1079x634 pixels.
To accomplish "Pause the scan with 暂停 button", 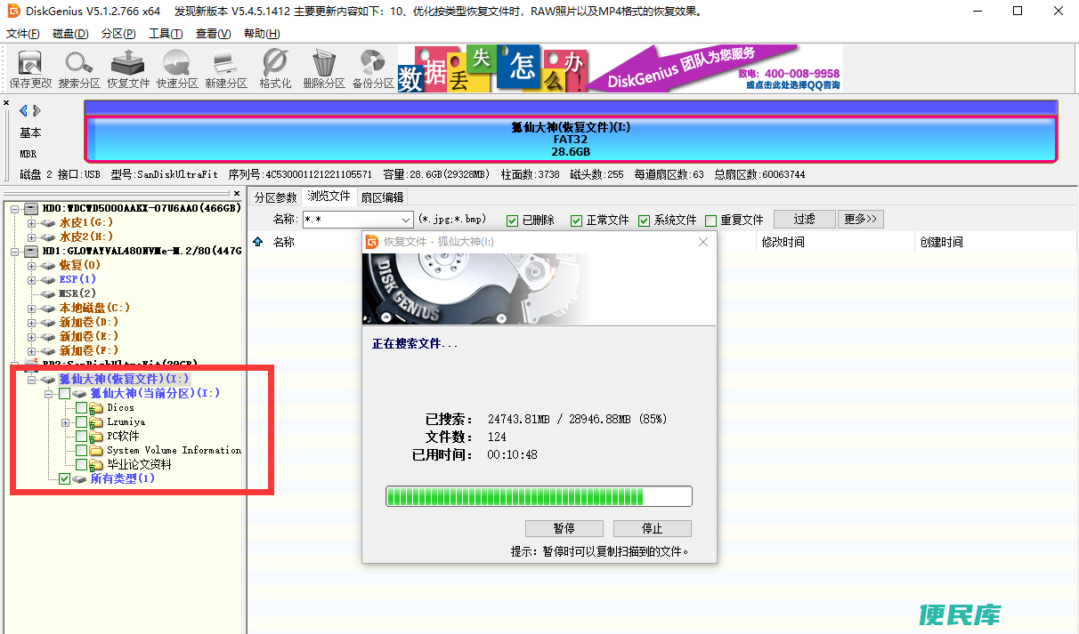I will pyautogui.click(x=564, y=529).
